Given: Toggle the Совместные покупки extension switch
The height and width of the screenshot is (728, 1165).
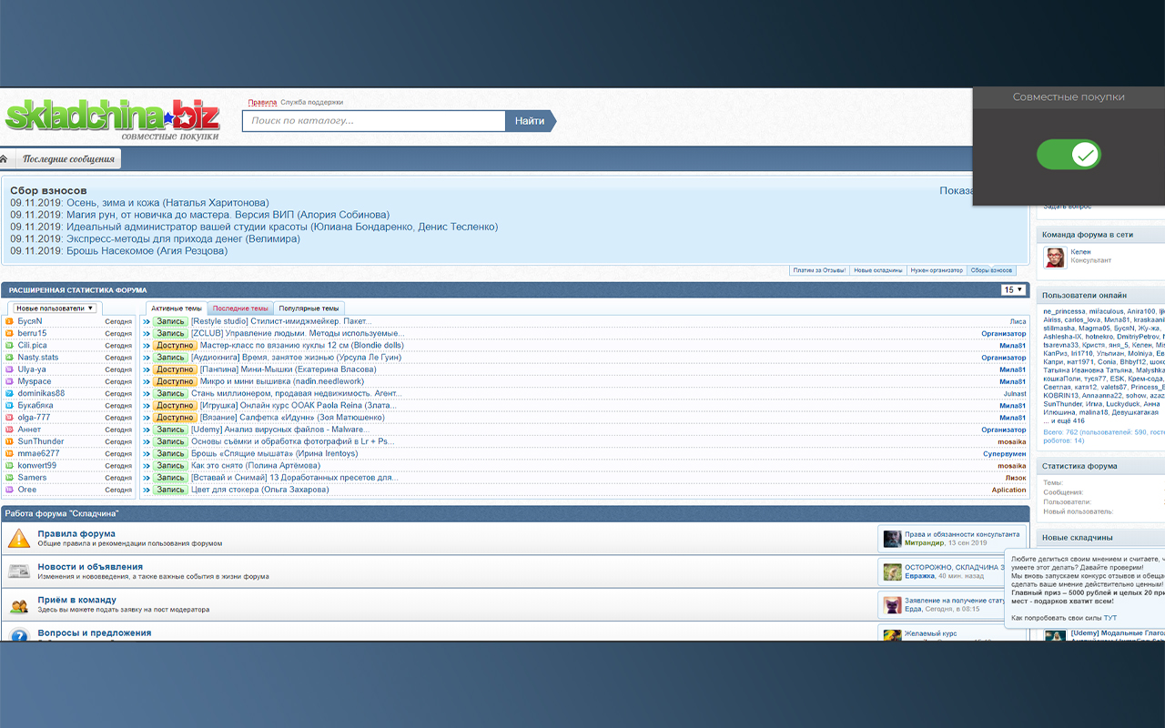Looking at the screenshot, I should (1069, 155).
